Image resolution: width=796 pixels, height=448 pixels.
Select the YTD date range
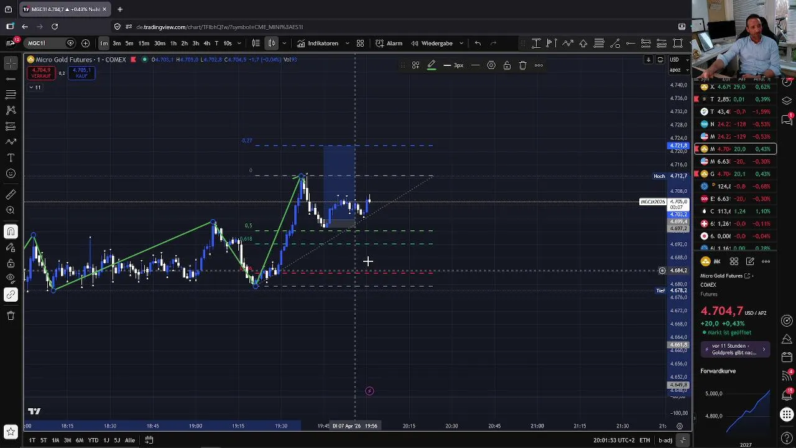click(x=93, y=440)
